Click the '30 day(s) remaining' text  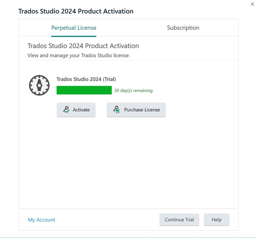[x=133, y=90]
